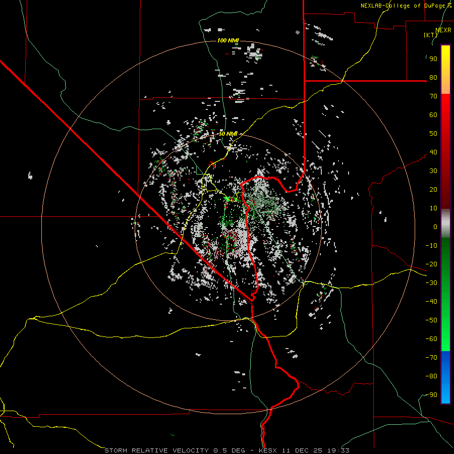Viewport: 454px width, 454px height.
Task: Select the 10 value on velocity scale
Action: pyautogui.click(x=433, y=208)
